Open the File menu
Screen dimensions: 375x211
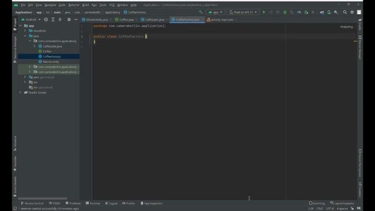(23, 5)
